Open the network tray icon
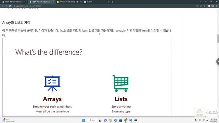 (204, 120)
